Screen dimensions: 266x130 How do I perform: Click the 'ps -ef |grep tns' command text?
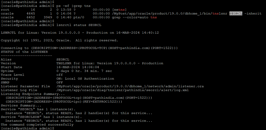74,6
